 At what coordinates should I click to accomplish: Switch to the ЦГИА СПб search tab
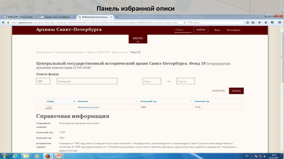point(19,17)
